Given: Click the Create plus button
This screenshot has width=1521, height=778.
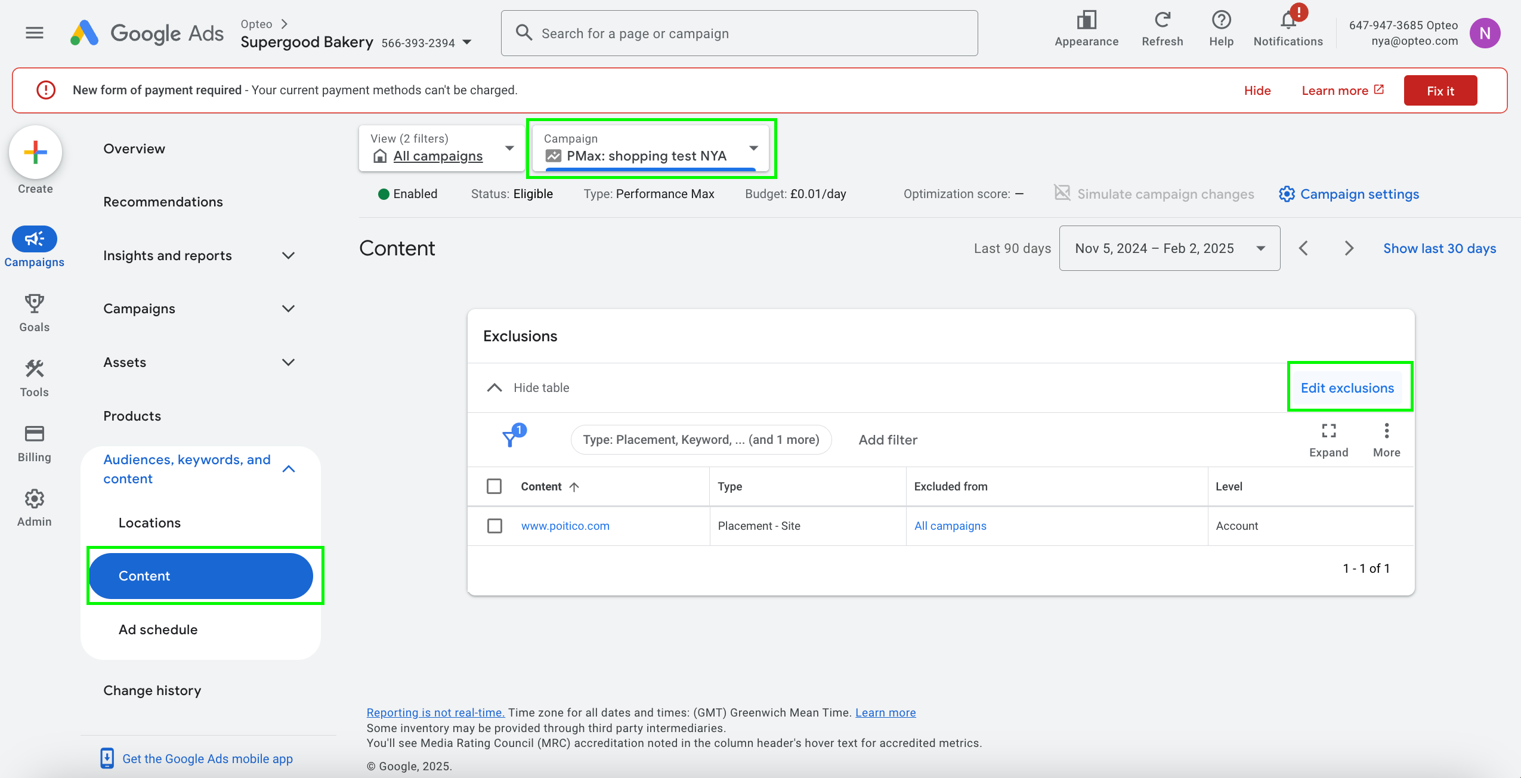Looking at the screenshot, I should (35, 153).
